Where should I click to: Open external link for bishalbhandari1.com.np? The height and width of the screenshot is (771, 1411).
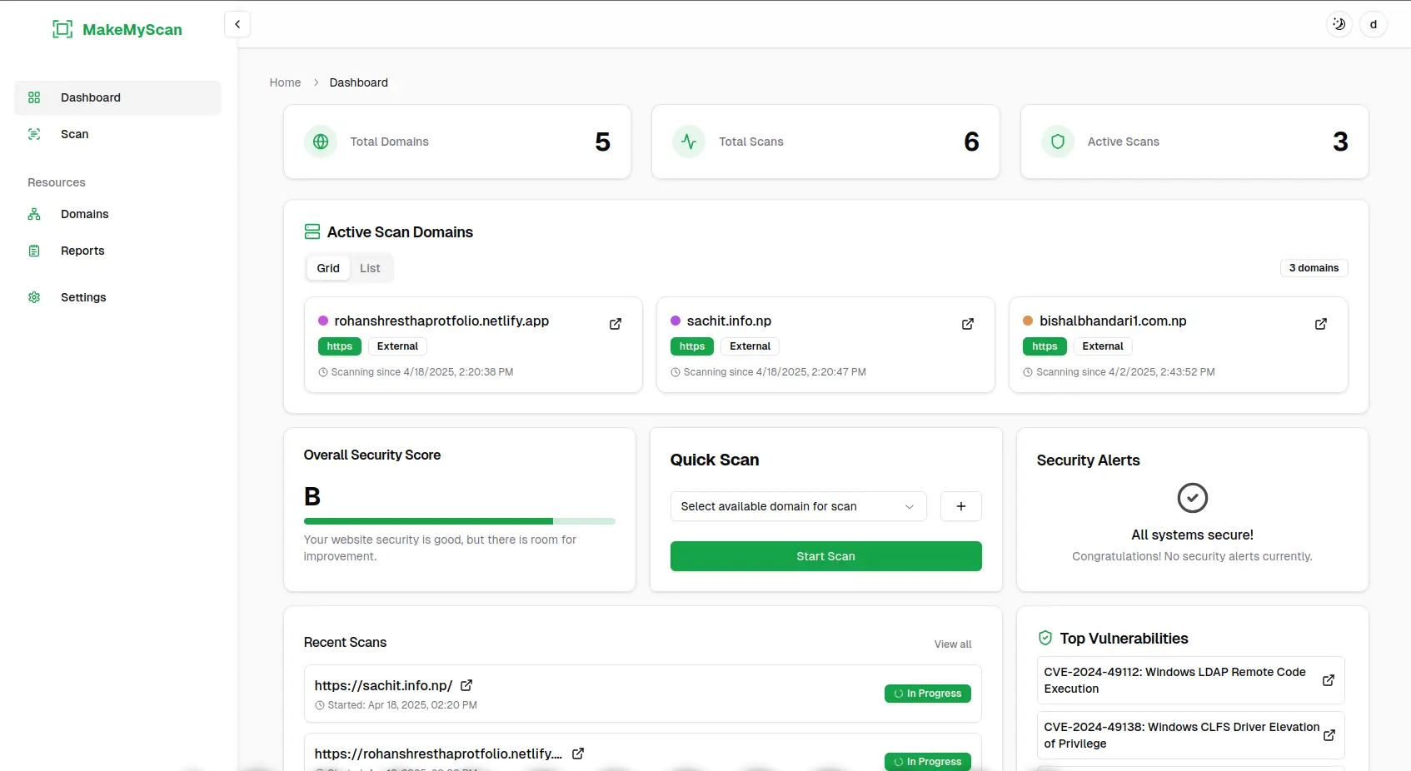(1321, 324)
